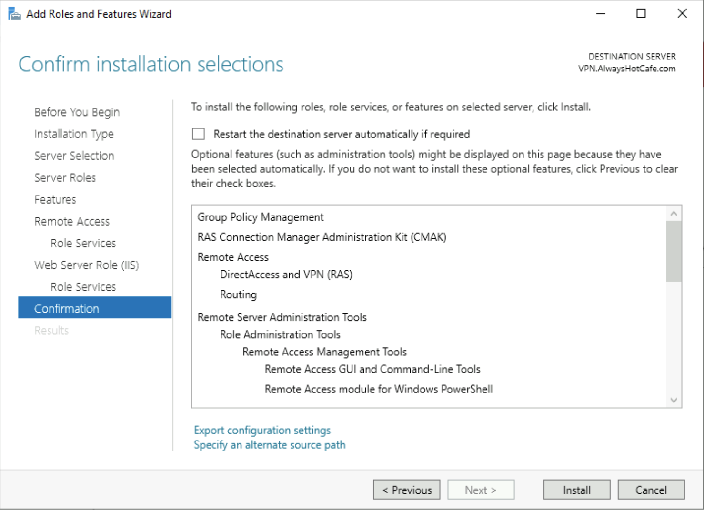Image resolution: width=704 pixels, height=510 pixels.
Task: Click the features list scrollbar thumb
Action: [674, 251]
